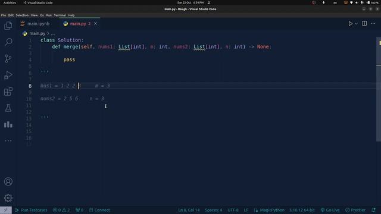Open Activities overview in top bar
The image size is (381, 214).
click(x=10, y=2)
